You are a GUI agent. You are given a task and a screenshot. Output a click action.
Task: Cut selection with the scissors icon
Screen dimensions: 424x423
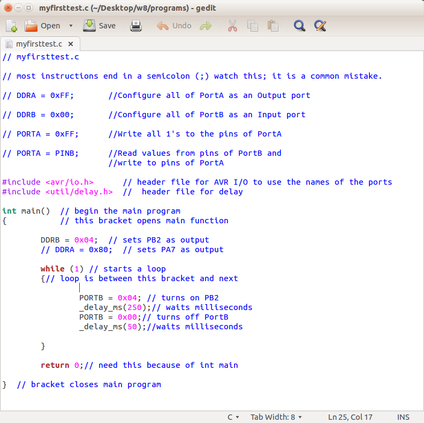coord(232,26)
